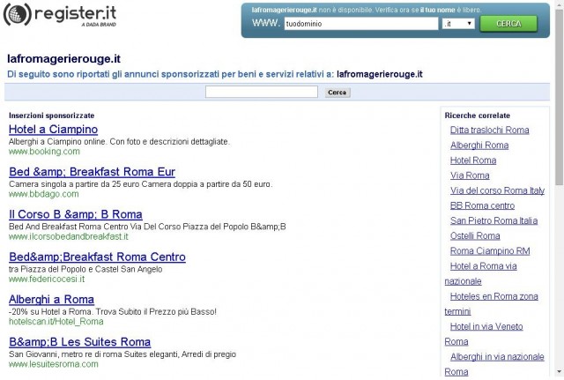The height and width of the screenshot is (380, 564).
Task: Click the gray Cerca search button
Action: coord(337,93)
